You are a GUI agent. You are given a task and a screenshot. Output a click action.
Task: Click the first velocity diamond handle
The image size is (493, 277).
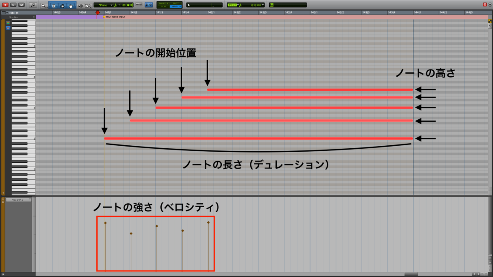click(x=105, y=223)
